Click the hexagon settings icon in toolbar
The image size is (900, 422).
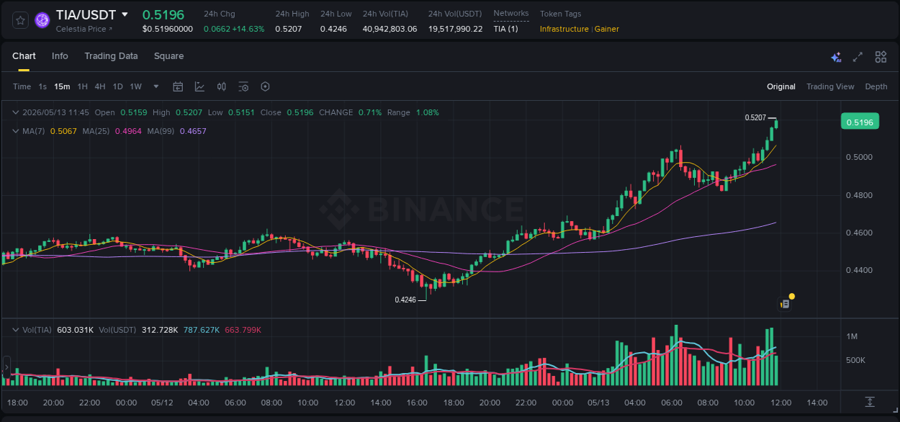click(x=265, y=86)
